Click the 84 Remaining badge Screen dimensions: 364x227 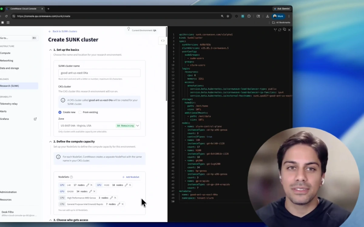tap(126, 126)
